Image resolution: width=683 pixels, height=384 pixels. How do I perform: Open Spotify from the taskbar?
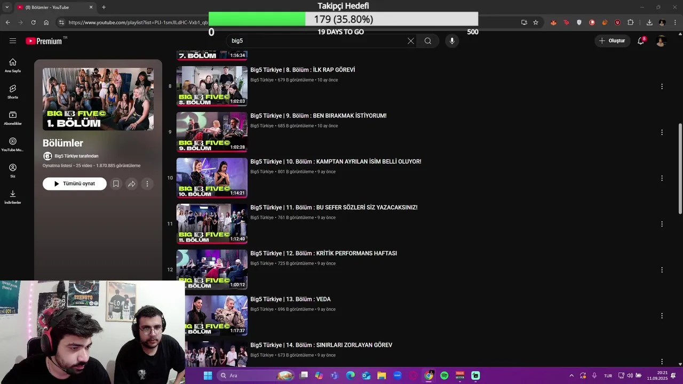(444, 375)
